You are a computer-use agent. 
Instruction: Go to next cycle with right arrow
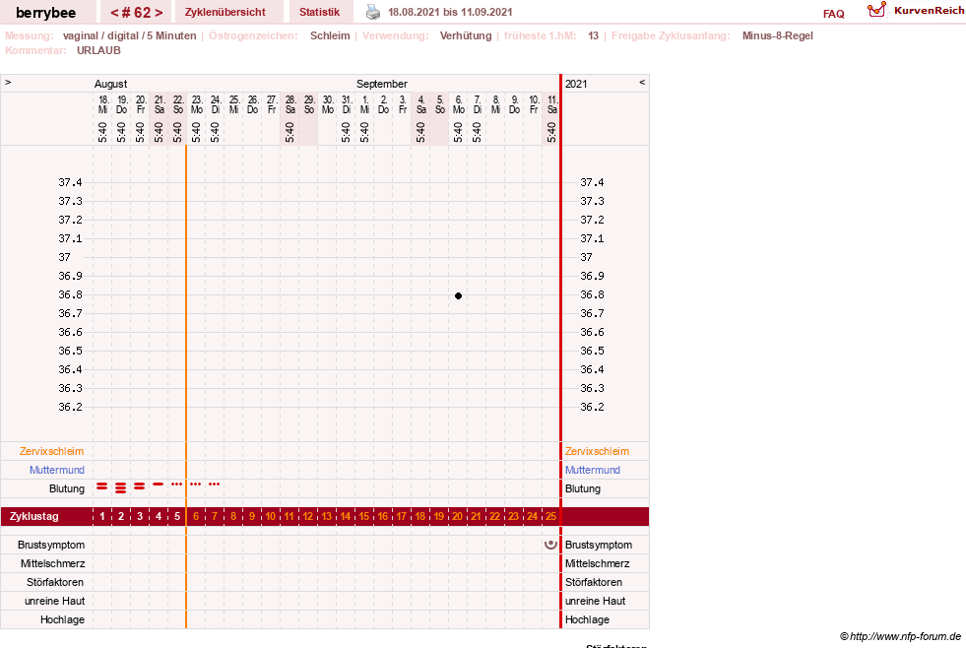pos(159,13)
